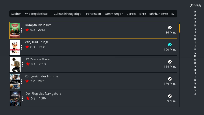Screen dimensions: 204x115
Task: Switch to the Genres tab
Action: [131, 14]
